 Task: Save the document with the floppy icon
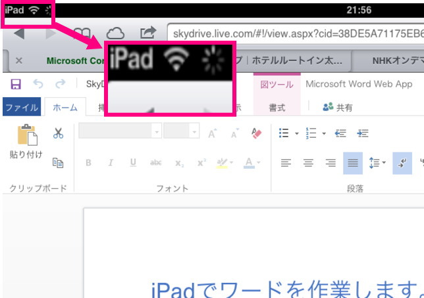click(x=16, y=84)
